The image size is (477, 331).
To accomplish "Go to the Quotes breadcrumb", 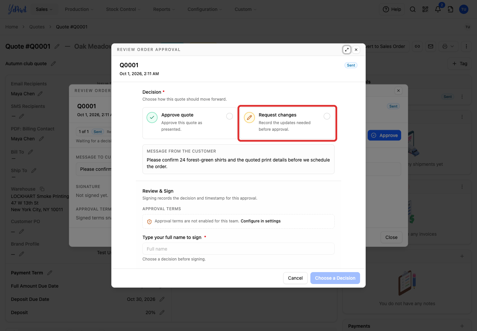I will (37, 27).
